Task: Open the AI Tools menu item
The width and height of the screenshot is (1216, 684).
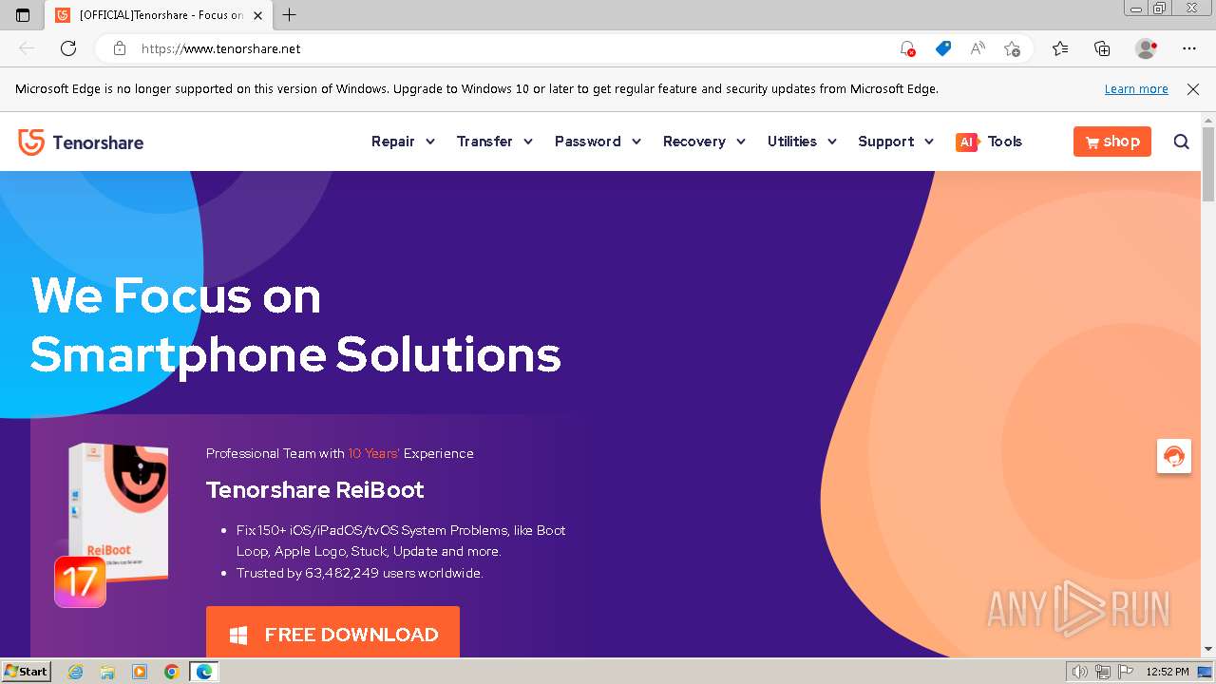Action: [989, 142]
